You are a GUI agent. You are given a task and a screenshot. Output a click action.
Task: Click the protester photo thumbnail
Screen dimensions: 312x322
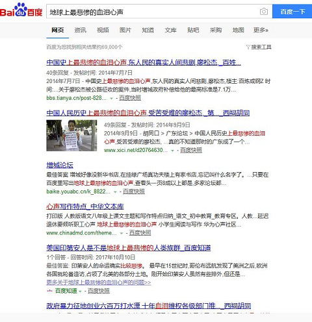(71, 136)
